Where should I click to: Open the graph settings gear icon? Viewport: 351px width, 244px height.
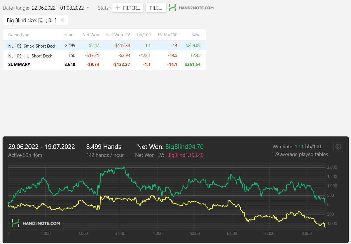(x=338, y=147)
